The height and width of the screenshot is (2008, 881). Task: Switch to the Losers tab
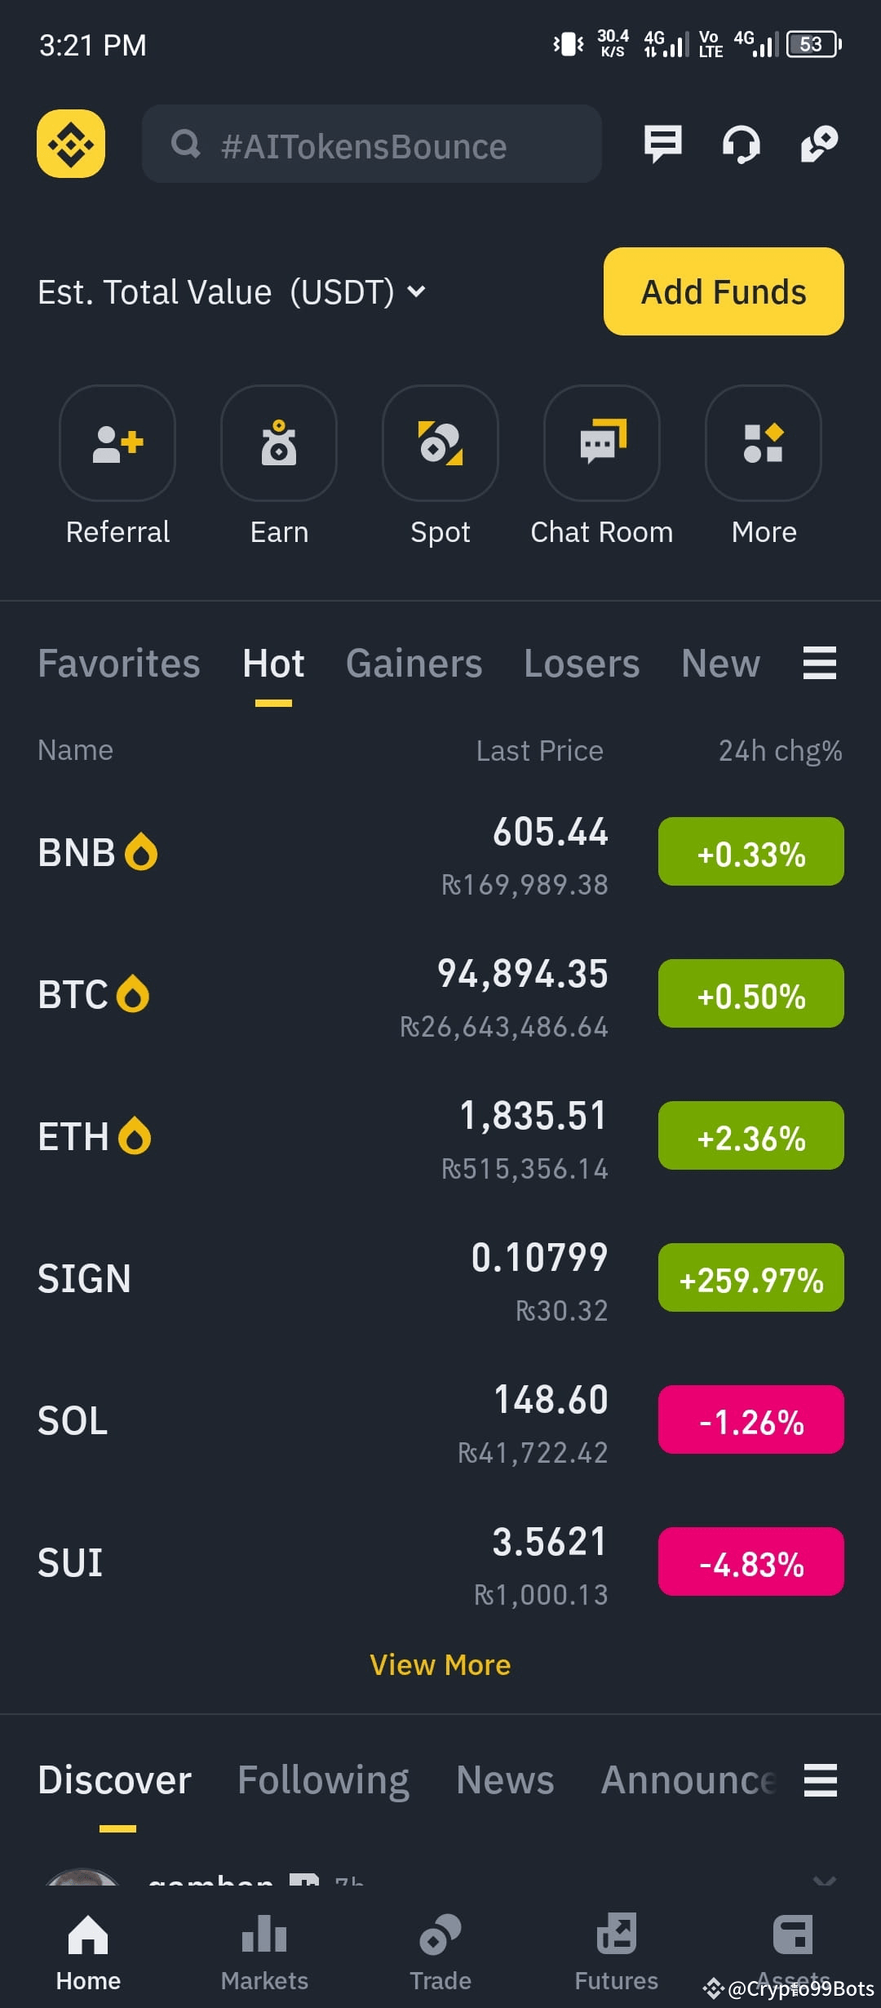582,663
